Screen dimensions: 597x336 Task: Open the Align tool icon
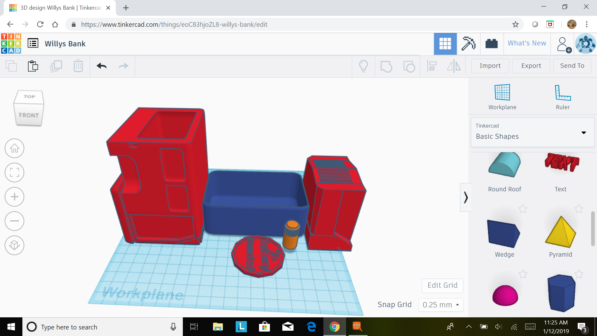click(432, 66)
